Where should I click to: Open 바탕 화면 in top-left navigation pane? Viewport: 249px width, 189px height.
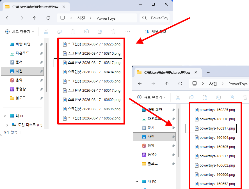[23, 44]
